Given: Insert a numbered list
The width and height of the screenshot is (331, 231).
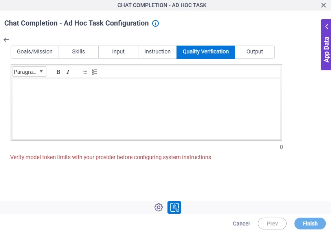Looking at the screenshot, I should point(95,72).
